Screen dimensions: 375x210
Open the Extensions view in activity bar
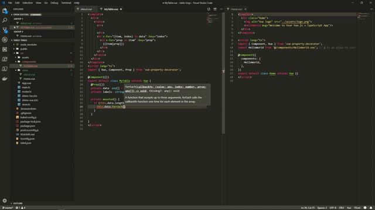point(5,50)
